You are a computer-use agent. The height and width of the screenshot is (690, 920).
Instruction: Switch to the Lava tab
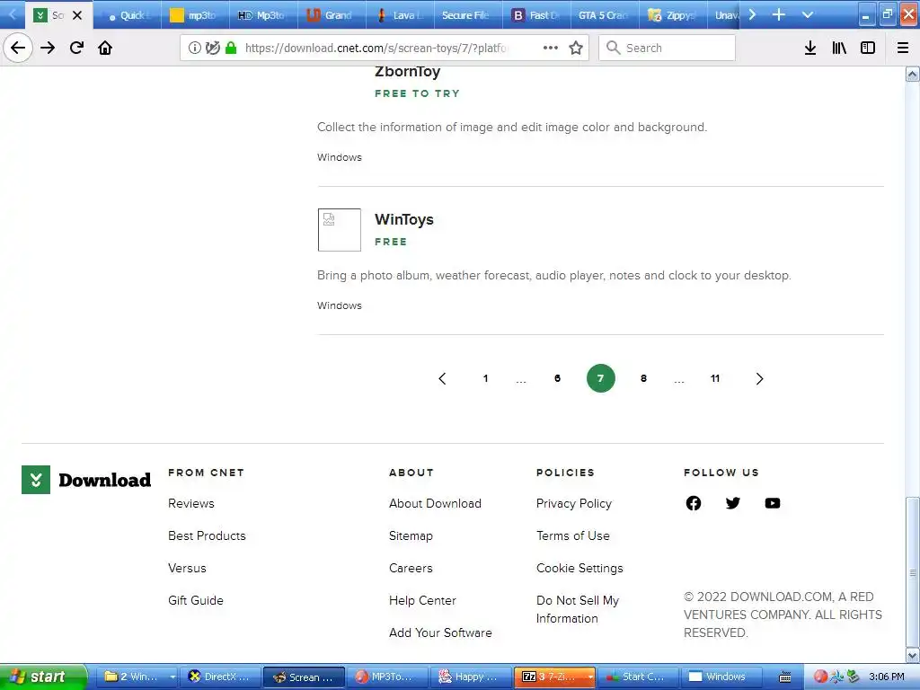400,15
